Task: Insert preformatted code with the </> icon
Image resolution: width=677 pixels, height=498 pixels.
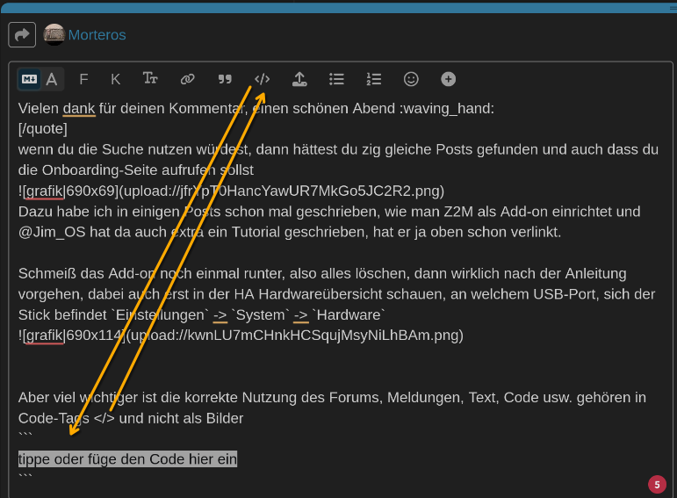Action: tap(262, 79)
